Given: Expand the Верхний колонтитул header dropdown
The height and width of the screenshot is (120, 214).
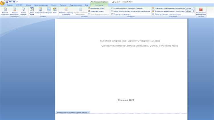Looking at the screenshot, I should tap(5, 11).
